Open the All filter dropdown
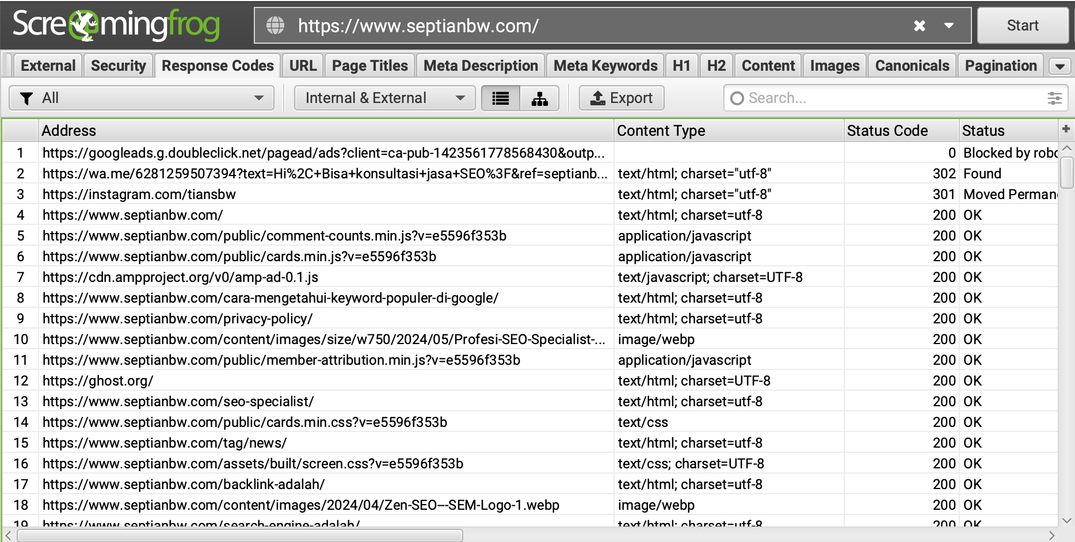 pos(142,98)
